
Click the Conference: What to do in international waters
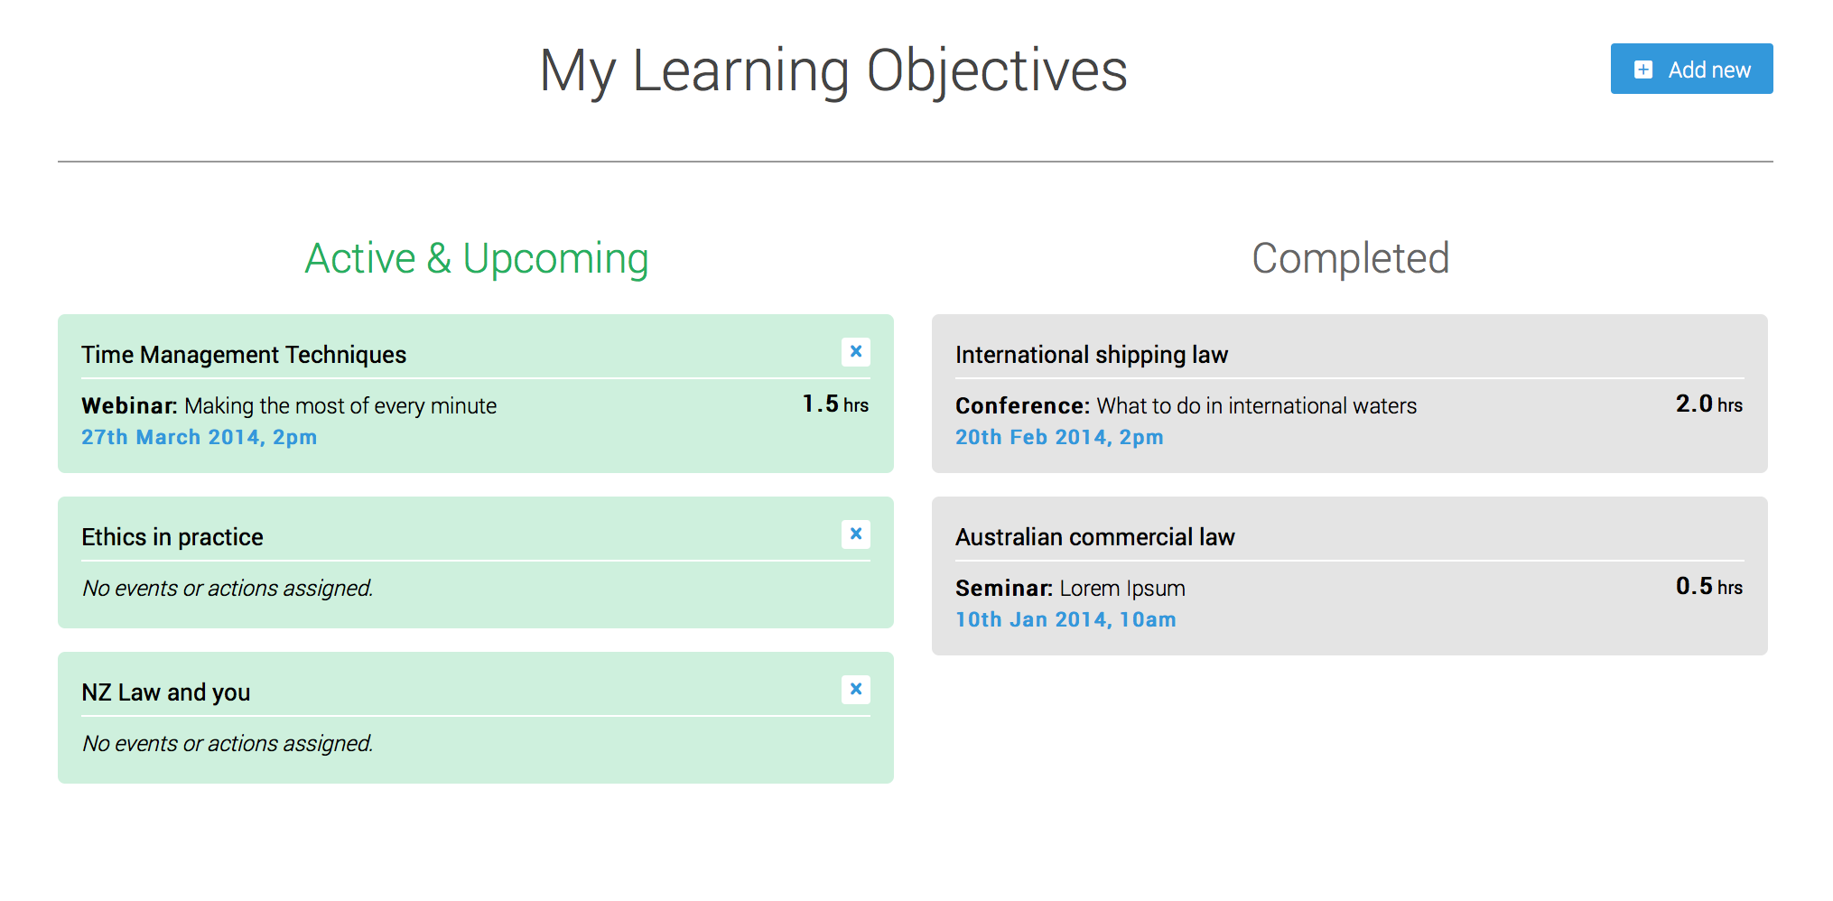click(1186, 406)
